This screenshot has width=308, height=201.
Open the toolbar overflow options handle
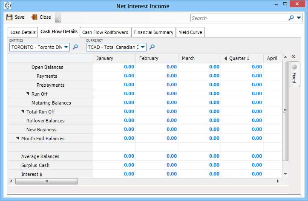[58, 18]
